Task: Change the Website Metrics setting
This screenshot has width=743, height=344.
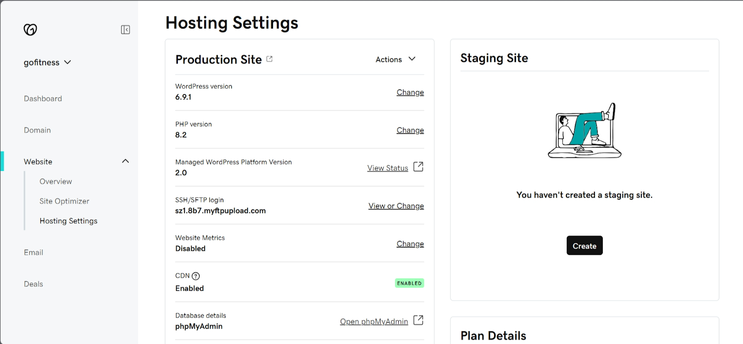Action: 410,244
